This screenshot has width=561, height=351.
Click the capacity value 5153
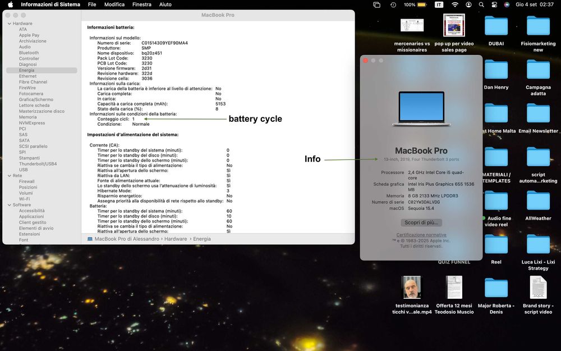point(220,104)
